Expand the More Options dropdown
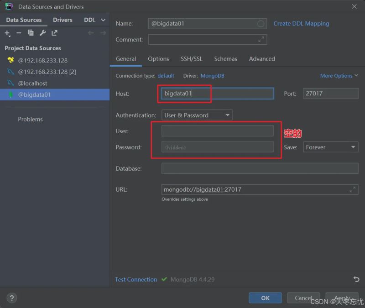Screen dimensions: 365x308 click(x=339, y=76)
